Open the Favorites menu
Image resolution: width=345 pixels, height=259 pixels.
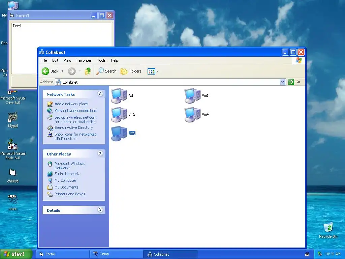(x=84, y=60)
